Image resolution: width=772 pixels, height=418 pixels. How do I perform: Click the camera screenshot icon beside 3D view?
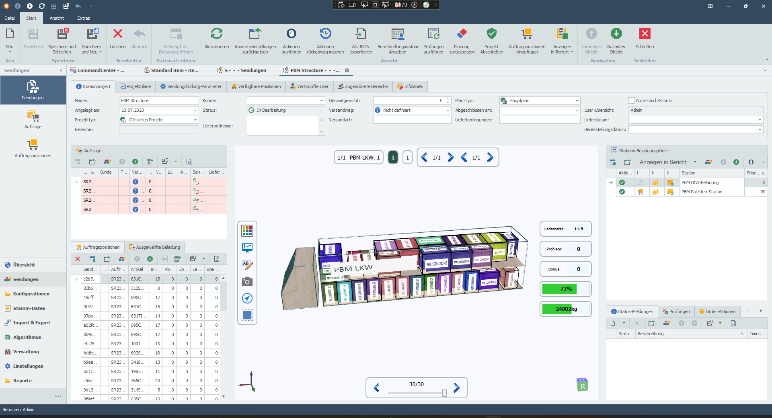247,282
